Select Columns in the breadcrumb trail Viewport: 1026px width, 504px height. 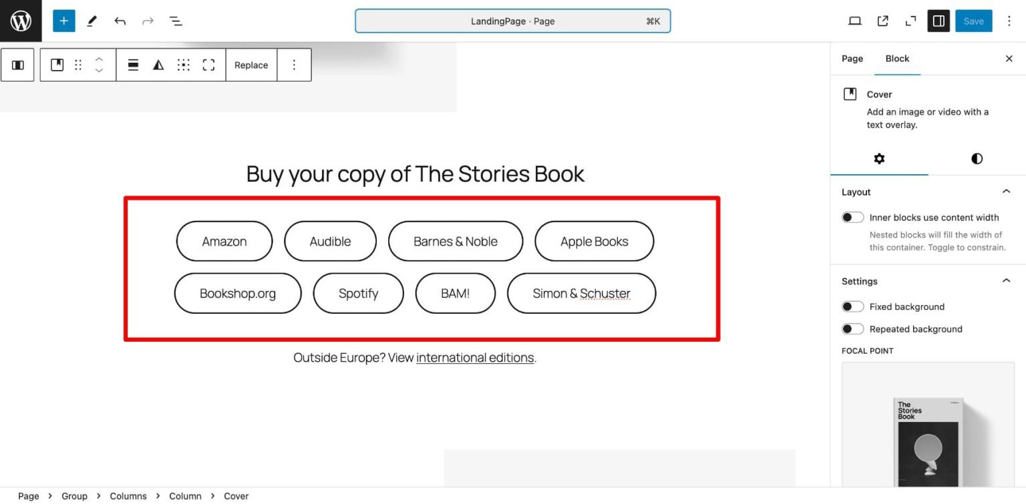(x=128, y=496)
